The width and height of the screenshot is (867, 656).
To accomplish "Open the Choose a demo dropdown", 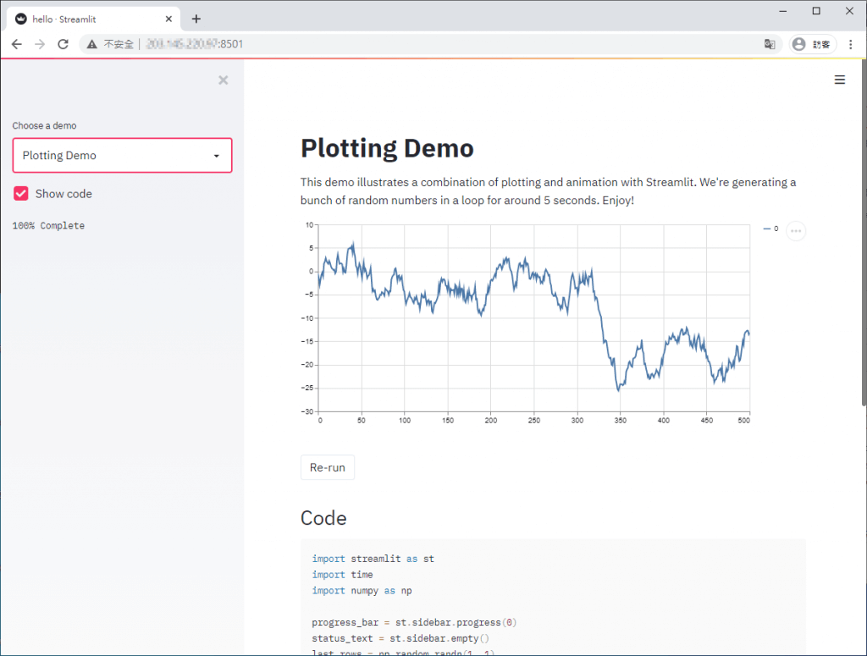I will [x=122, y=156].
